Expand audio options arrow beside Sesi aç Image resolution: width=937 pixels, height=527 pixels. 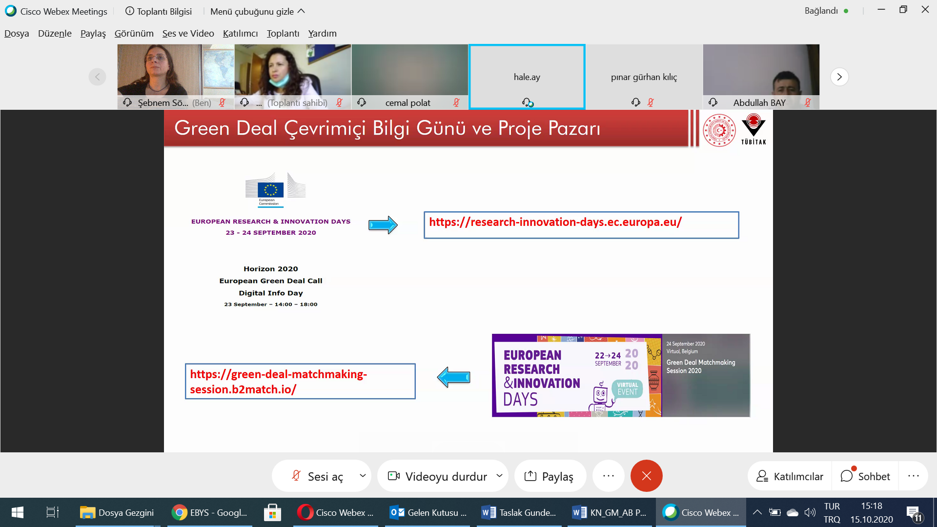click(363, 476)
